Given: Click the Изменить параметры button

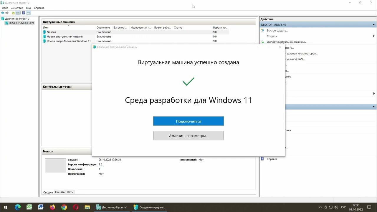Looking at the screenshot, I should pyautogui.click(x=188, y=136).
